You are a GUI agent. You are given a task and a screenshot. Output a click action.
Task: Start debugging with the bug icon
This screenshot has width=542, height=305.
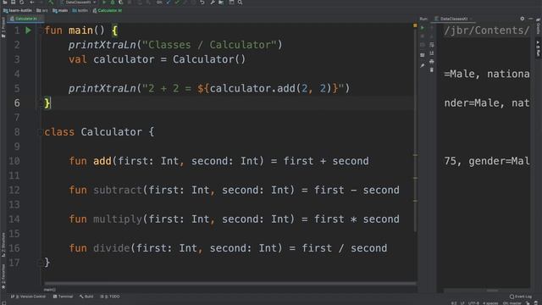click(x=113, y=2)
